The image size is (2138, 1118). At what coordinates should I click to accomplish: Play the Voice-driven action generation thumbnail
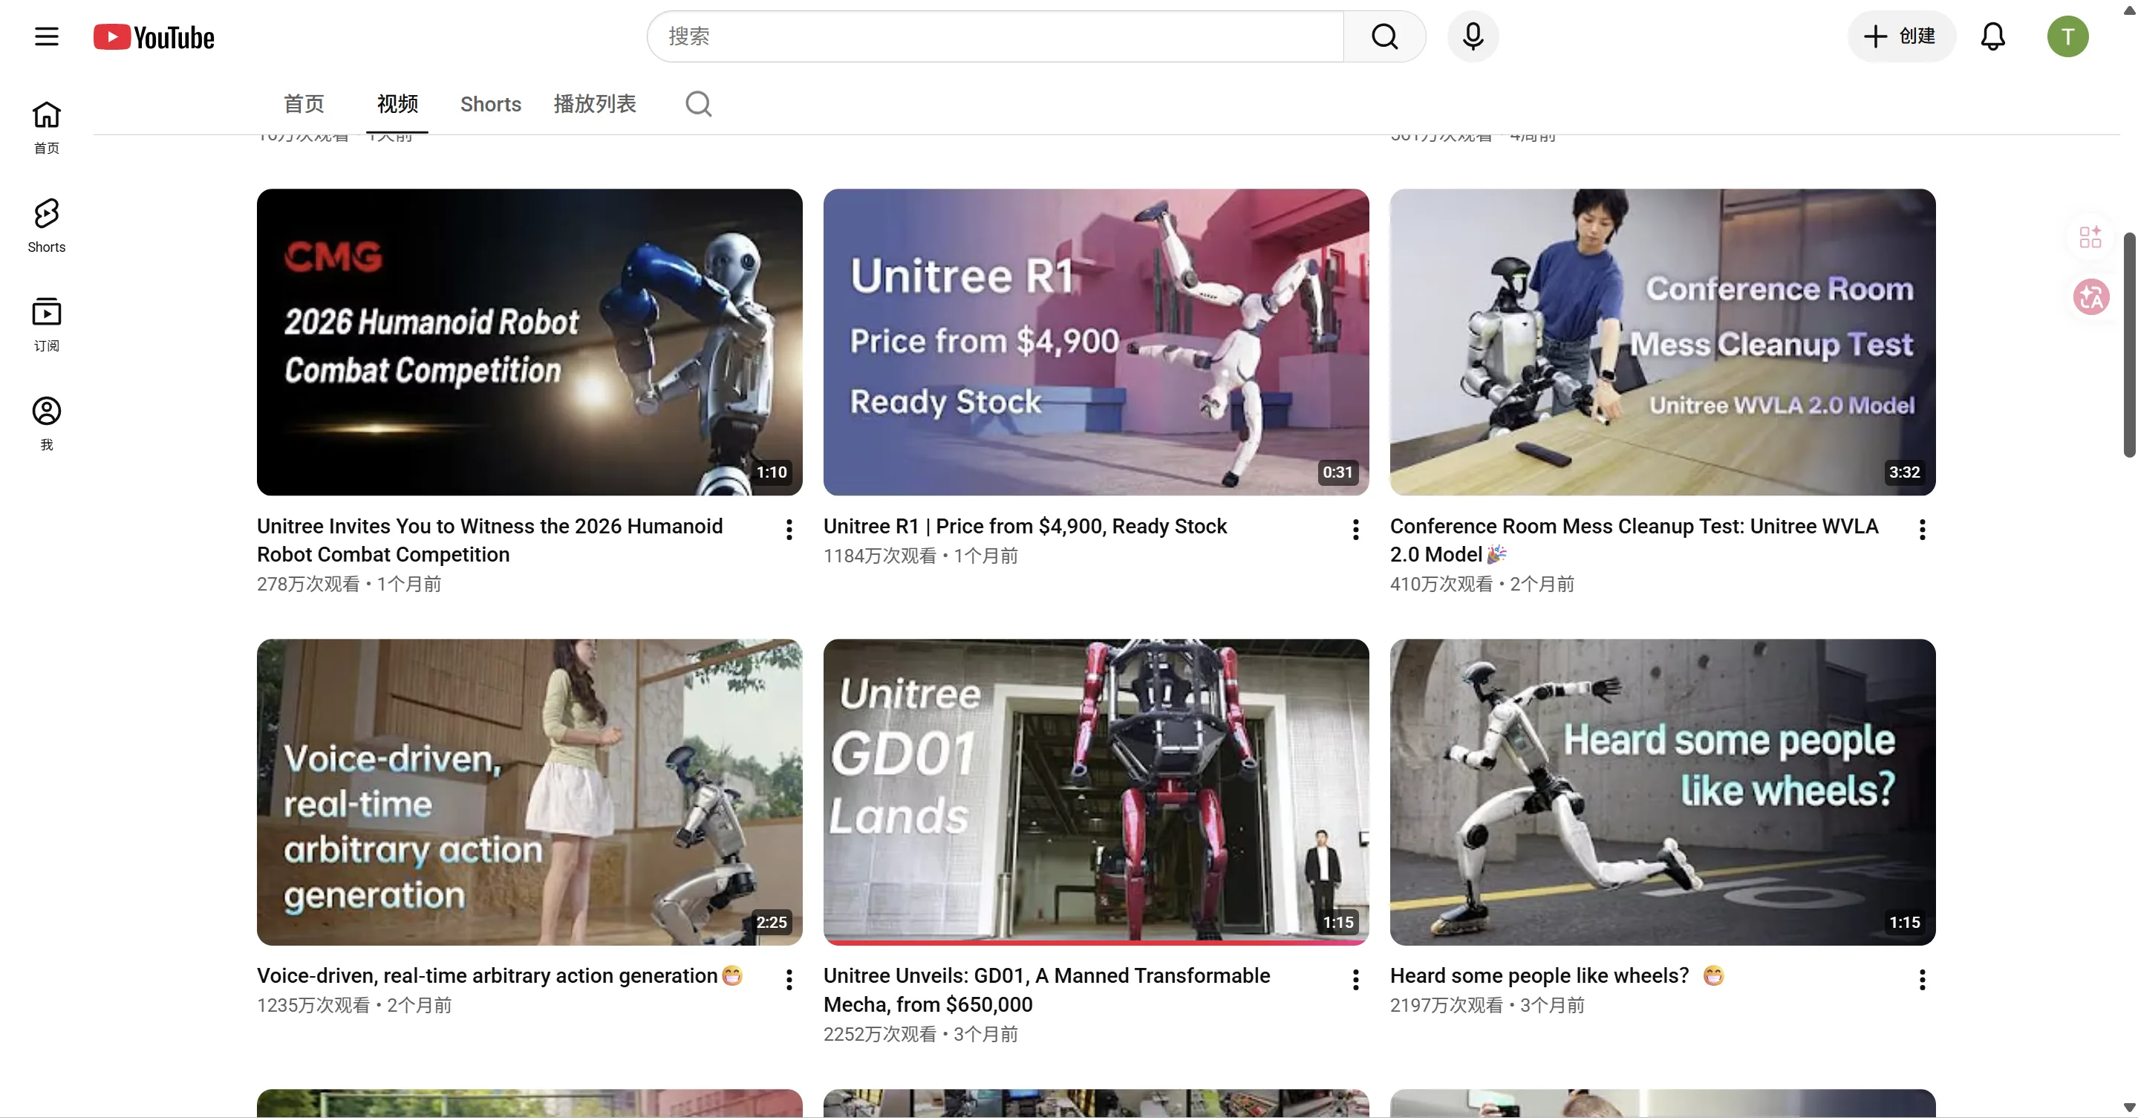(x=529, y=792)
